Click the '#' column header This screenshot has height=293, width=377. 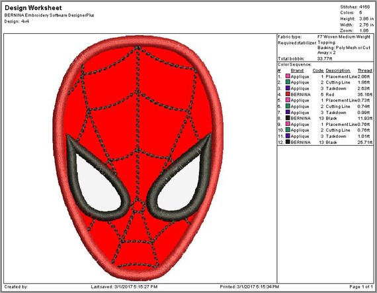[279, 71]
